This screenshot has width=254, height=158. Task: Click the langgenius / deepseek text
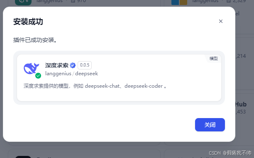point(72,74)
